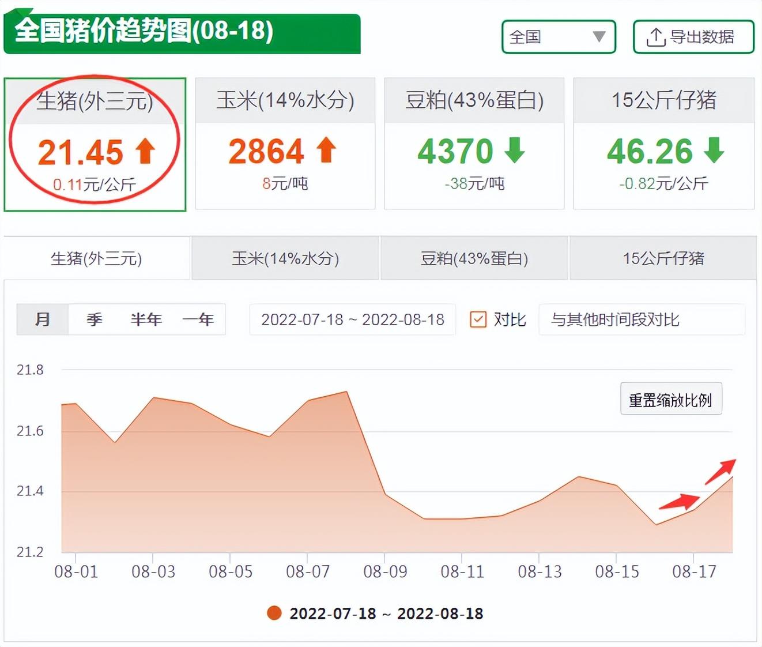Select the 月 time range

coord(43,319)
